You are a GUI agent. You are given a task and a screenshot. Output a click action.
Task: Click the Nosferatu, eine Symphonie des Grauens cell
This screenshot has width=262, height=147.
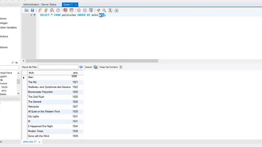(50, 87)
